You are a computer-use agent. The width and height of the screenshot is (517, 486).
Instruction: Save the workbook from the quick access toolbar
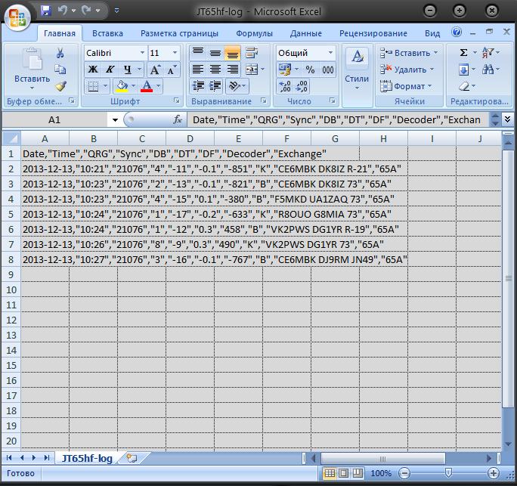point(45,11)
